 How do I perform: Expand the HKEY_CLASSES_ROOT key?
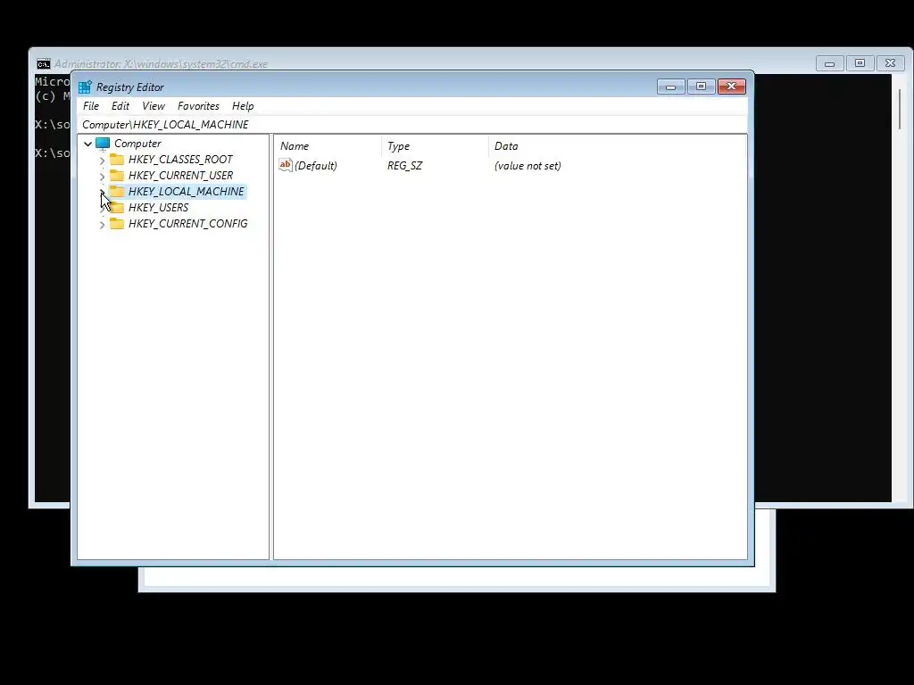(x=102, y=161)
